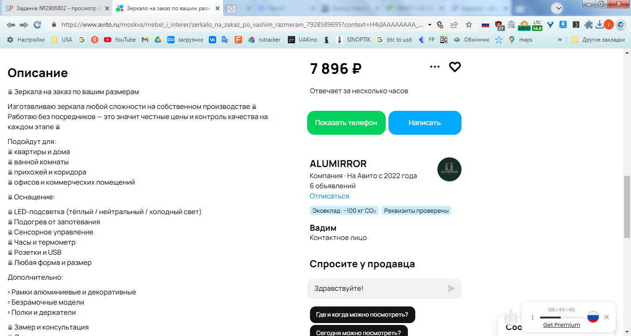The height and width of the screenshot is (336, 631).
Task: Click the Показать телефон button
Action: click(x=346, y=123)
